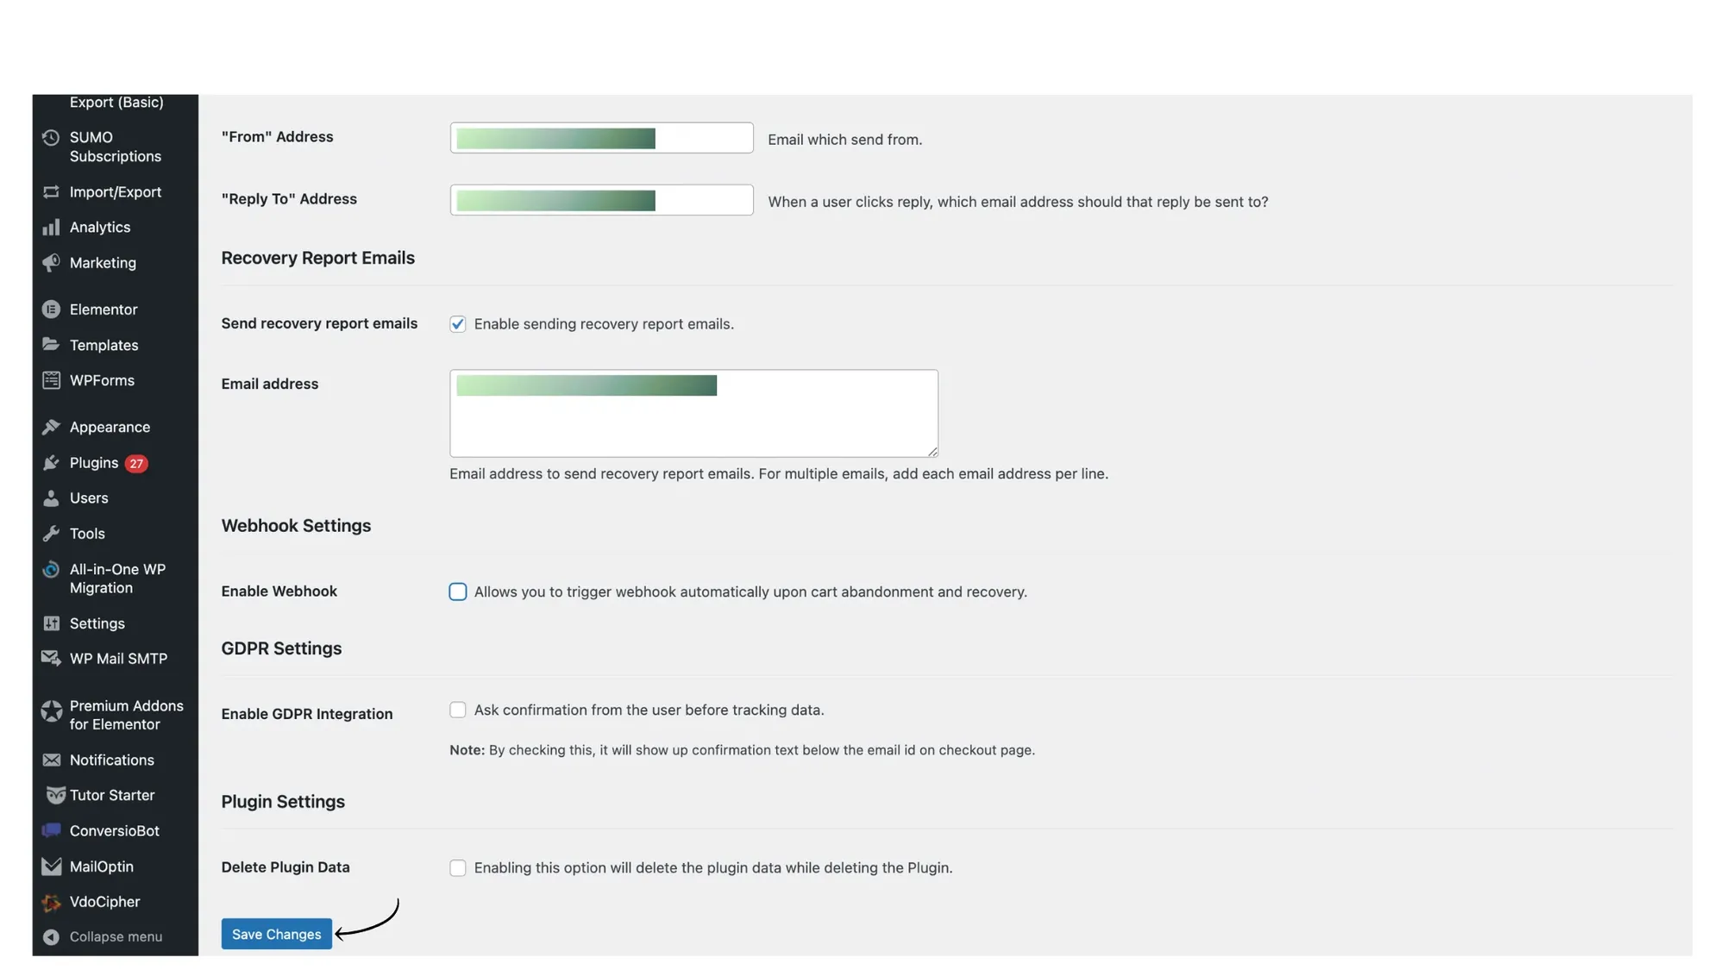The height and width of the screenshot is (970, 1725).
Task: Tick the Delete Plugin Data checkbox
Action: [x=458, y=868]
